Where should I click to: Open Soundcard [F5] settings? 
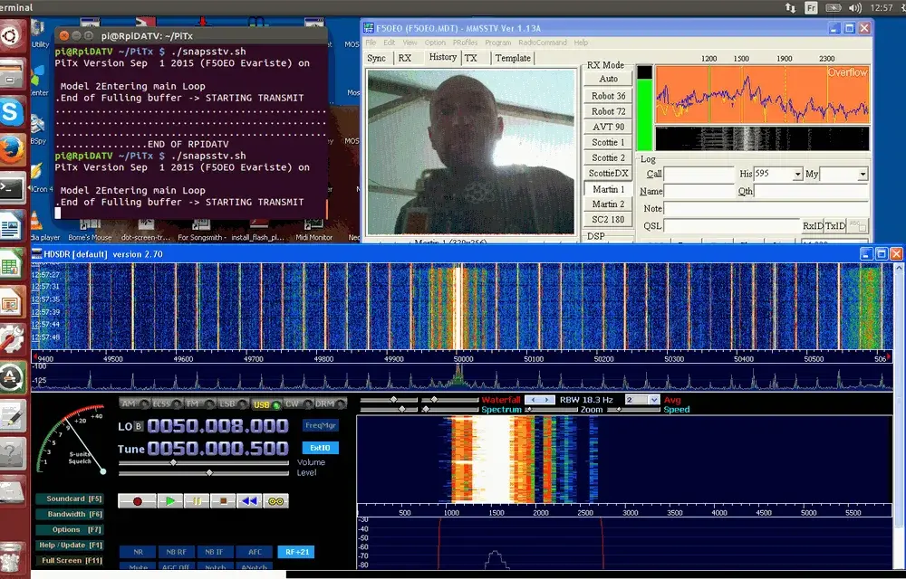click(x=70, y=498)
